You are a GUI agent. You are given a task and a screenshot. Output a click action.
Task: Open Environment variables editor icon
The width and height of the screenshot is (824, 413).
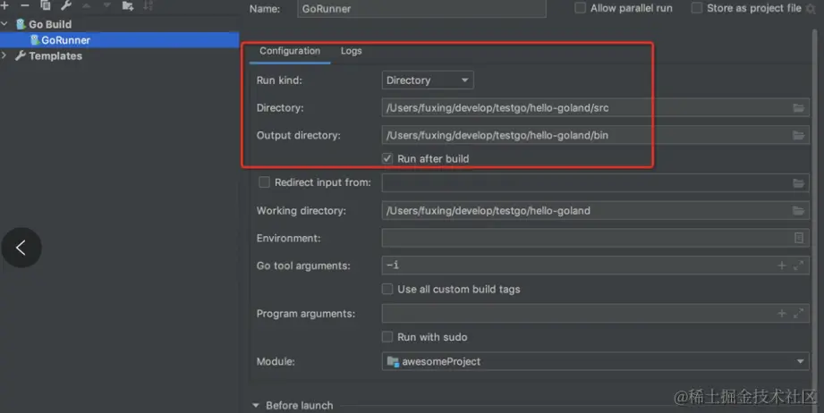click(799, 239)
